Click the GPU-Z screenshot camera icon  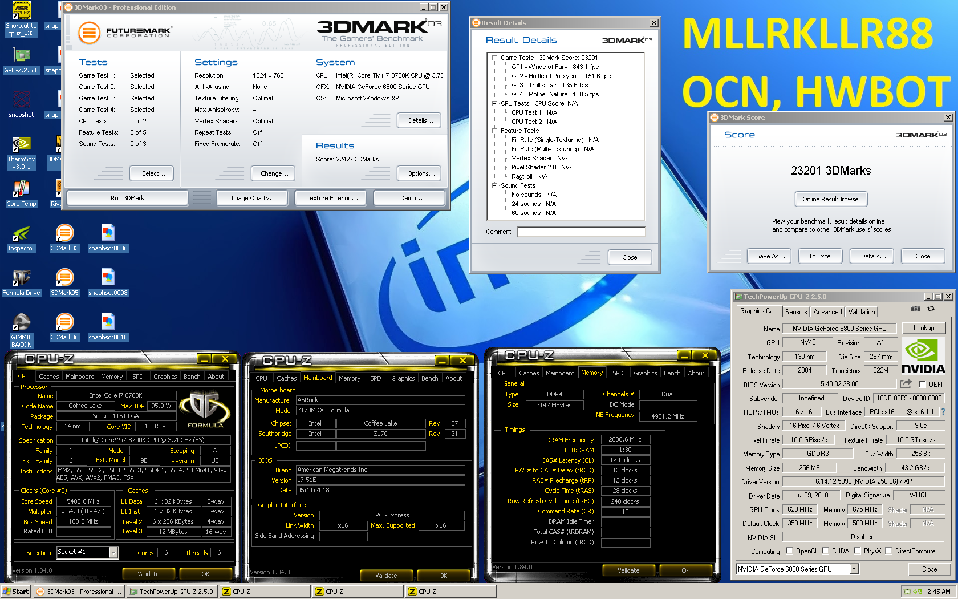coord(915,309)
